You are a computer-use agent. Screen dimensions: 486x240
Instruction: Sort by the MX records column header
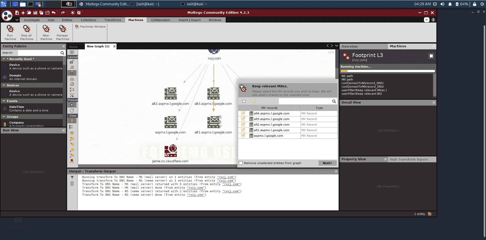[x=269, y=108]
